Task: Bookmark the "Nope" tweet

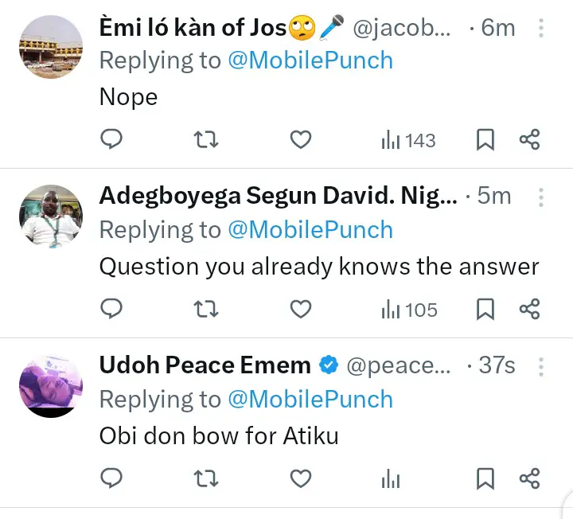Action: click(485, 141)
